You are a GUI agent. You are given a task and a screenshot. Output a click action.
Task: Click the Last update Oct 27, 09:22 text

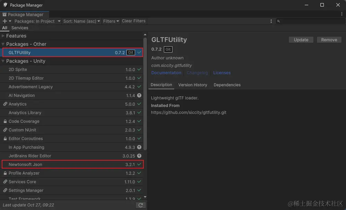pyautogui.click(x=28, y=205)
